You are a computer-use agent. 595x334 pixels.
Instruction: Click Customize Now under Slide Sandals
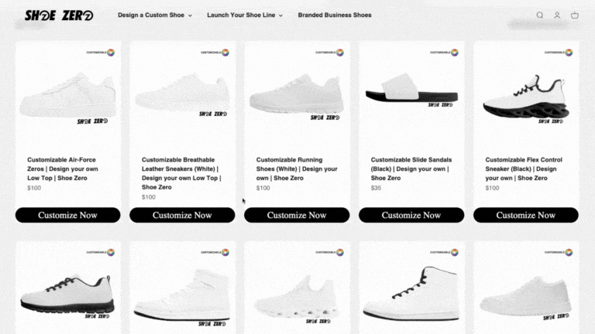click(x=411, y=215)
